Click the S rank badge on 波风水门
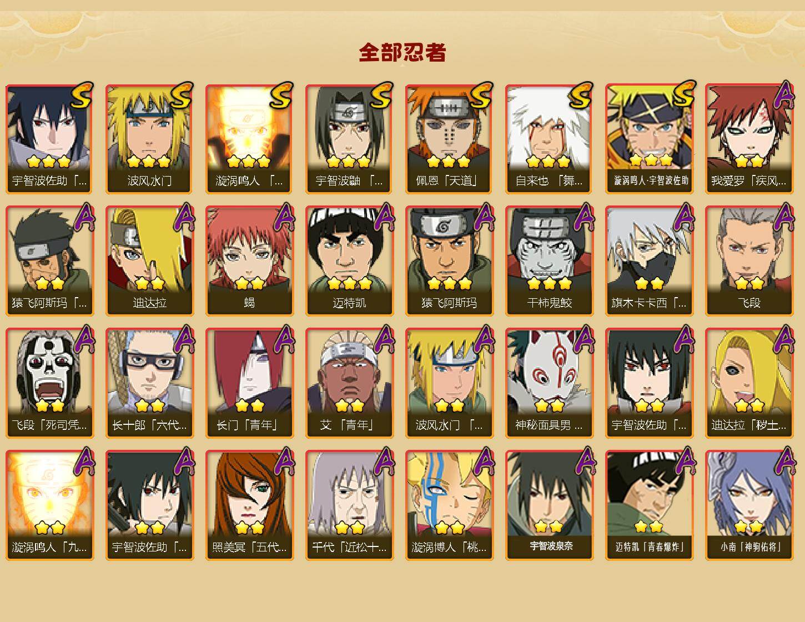This screenshot has width=805, height=622. [182, 95]
